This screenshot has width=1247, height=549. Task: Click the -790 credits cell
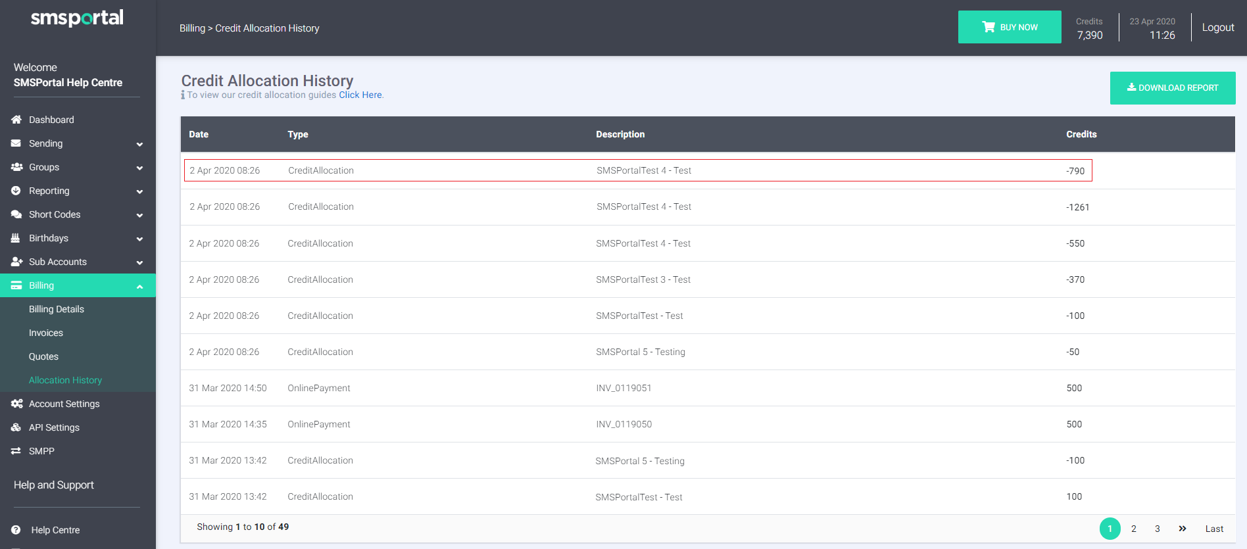(1075, 171)
